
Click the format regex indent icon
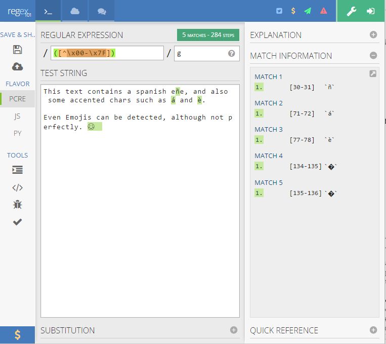point(17,170)
